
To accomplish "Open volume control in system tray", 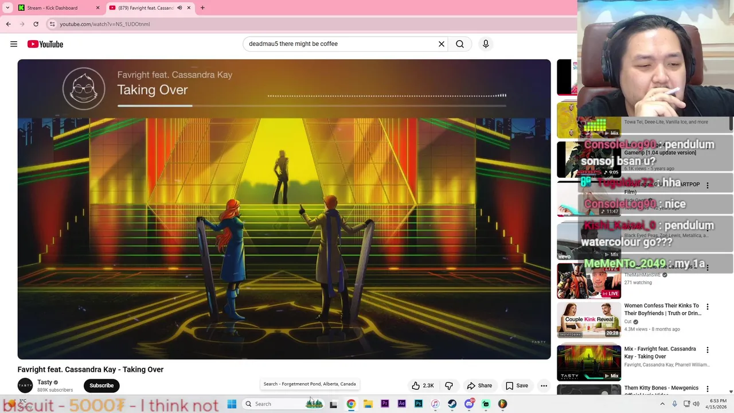I will (x=696, y=404).
